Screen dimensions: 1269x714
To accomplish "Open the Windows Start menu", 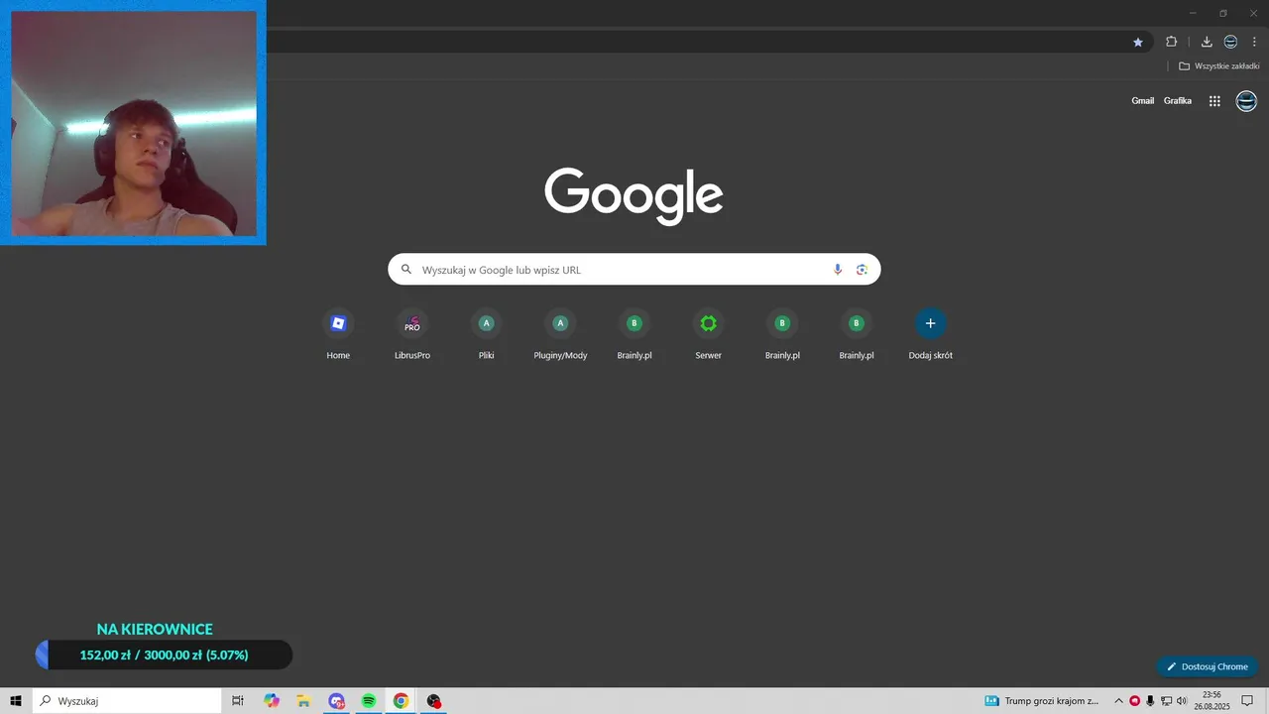I will (x=16, y=701).
